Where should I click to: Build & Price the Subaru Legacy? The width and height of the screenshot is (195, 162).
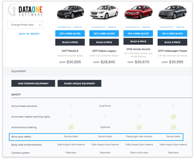point(104,42)
